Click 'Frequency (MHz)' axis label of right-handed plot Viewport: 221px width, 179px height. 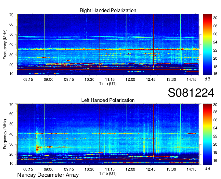coord(5,44)
